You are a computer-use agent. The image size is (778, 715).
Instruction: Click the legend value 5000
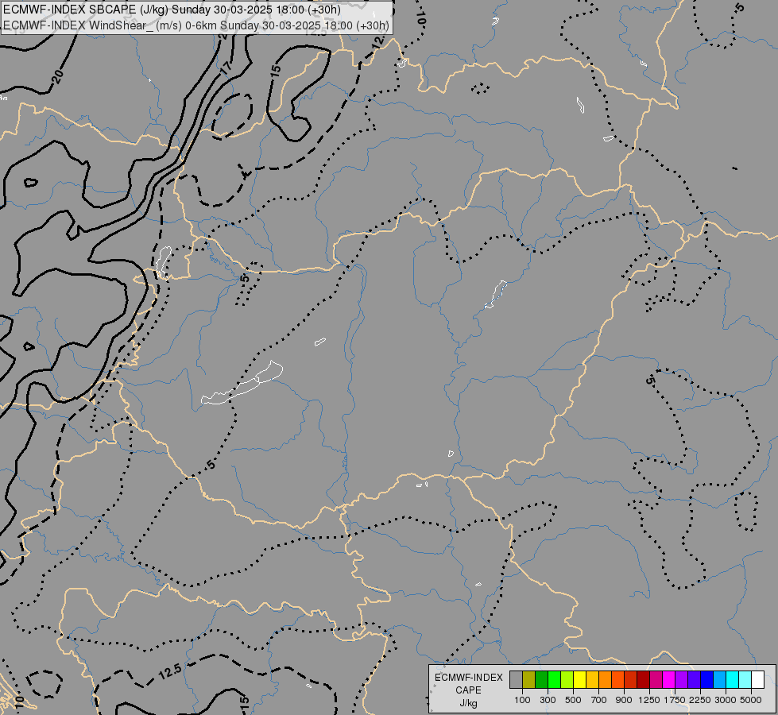(751, 700)
